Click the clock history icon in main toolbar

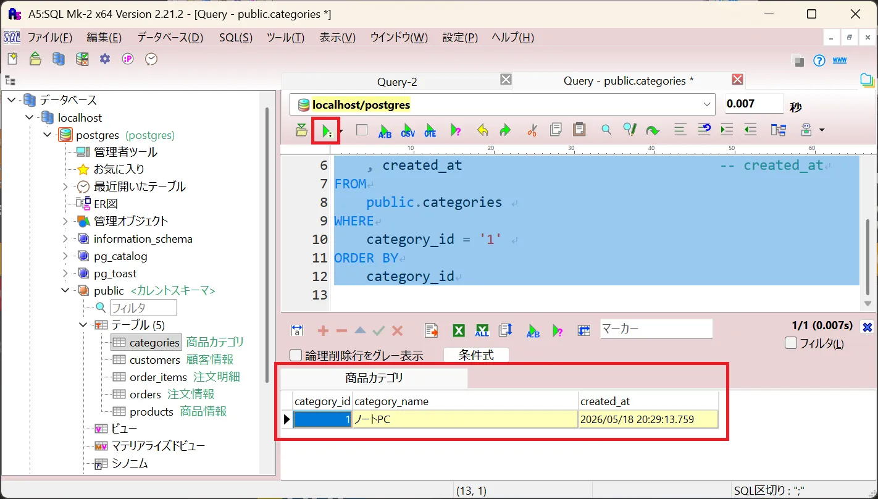[x=151, y=59]
